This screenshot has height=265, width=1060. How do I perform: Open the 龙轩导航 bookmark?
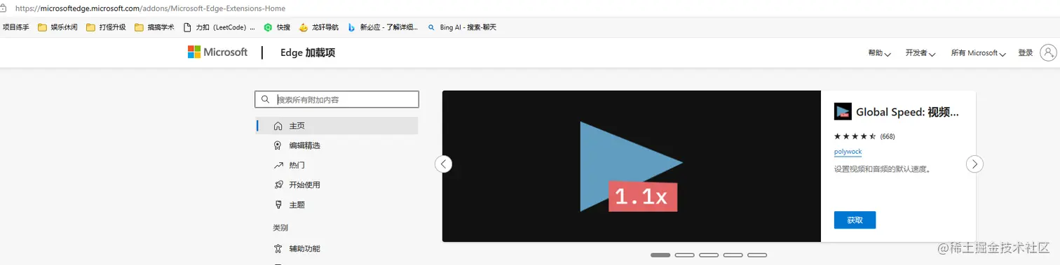pyautogui.click(x=319, y=27)
